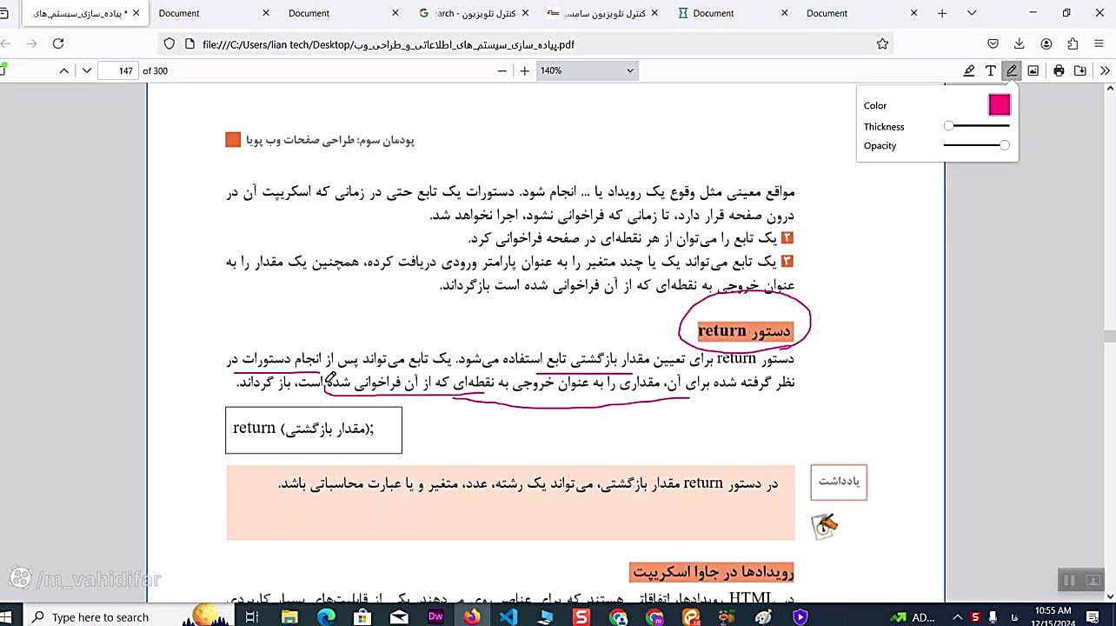Select the Add Text annotation tool
This screenshot has height=626, width=1116.
[x=991, y=70]
